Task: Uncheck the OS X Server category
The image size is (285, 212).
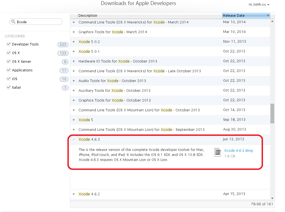Action: 9,61
